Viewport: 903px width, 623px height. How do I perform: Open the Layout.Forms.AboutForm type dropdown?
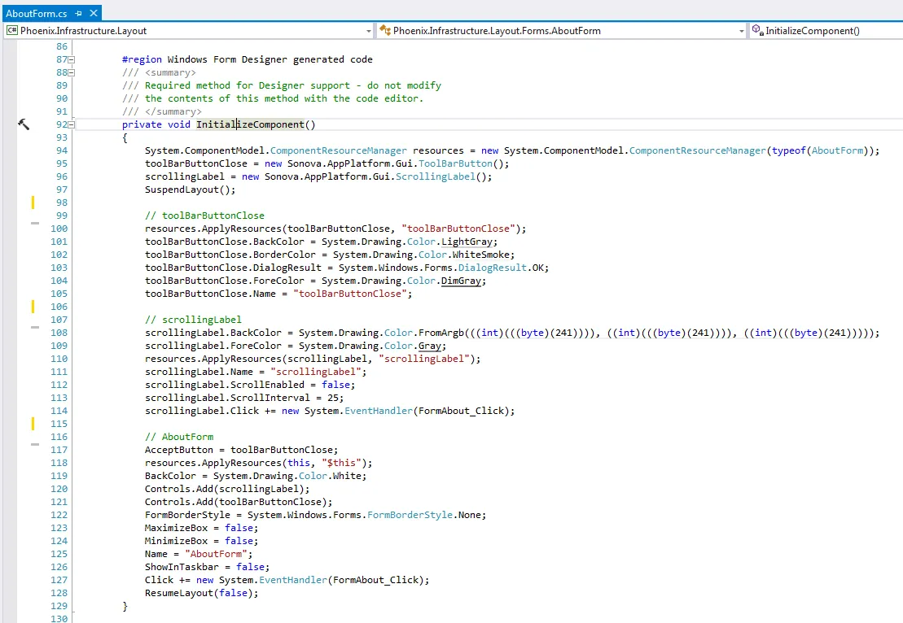(562, 30)
